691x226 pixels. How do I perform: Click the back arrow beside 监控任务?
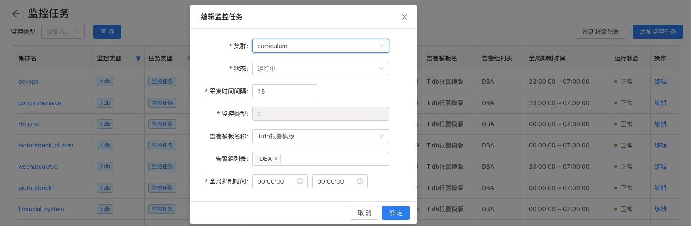(16, 14)
